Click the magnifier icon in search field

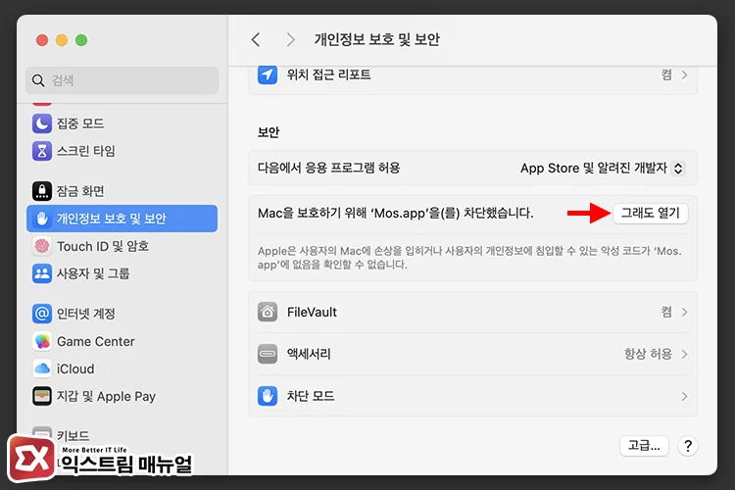pyautogui.click(x=38, y=80)
